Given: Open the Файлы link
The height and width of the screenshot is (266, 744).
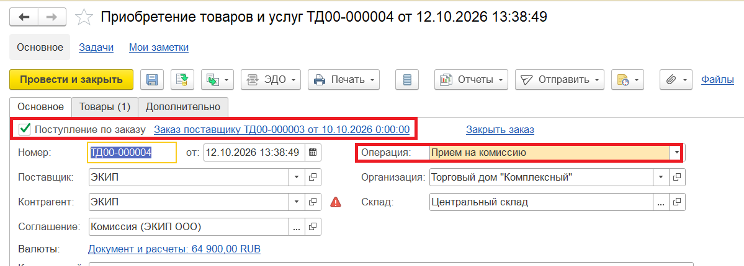Looking at the screenshot, I should point(717,80).
